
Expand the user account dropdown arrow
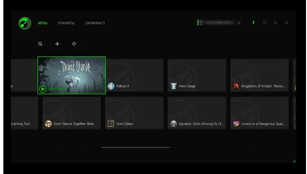point(239,23)
